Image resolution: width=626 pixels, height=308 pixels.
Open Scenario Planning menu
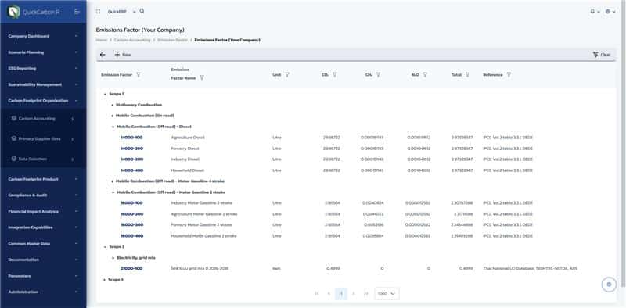(x=43, y=52)
